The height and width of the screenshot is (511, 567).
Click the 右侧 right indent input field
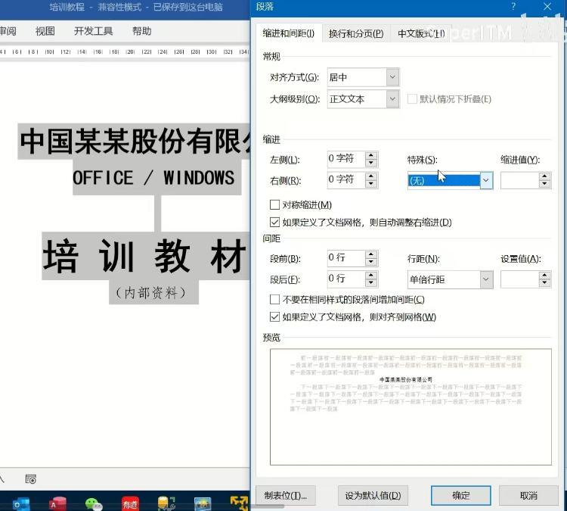pyautogui.click(x=346, y=180)
